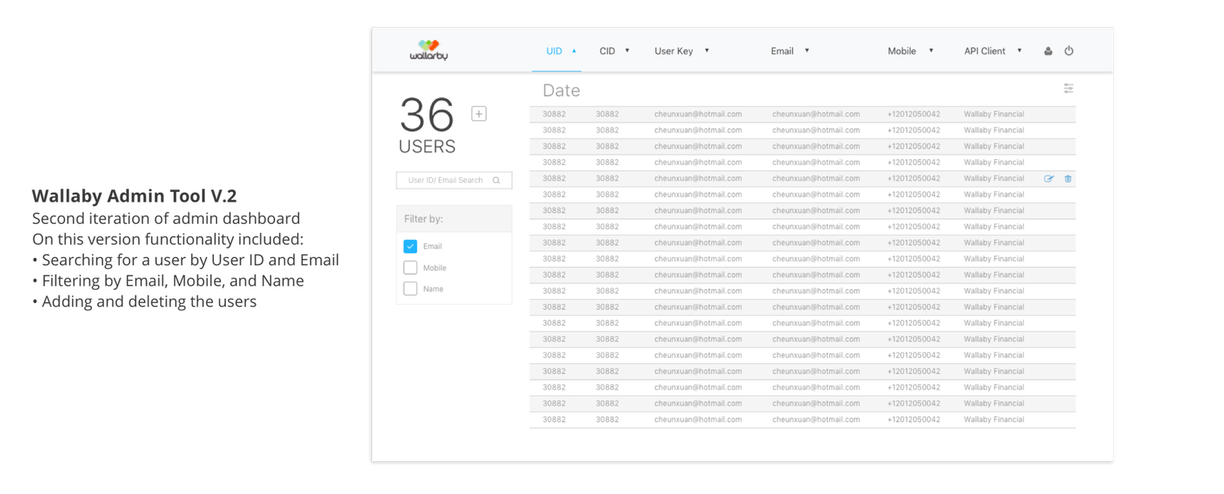Screen dimensions: 1224x494
Task: Focus the User ID/Email Search field
Action: [x=455, y=180]
